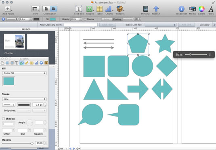Image resolution: width=216 pixels, height=150 pixels.
Task: Click the Preview iPad icon
Action: [x=145, y=9]
